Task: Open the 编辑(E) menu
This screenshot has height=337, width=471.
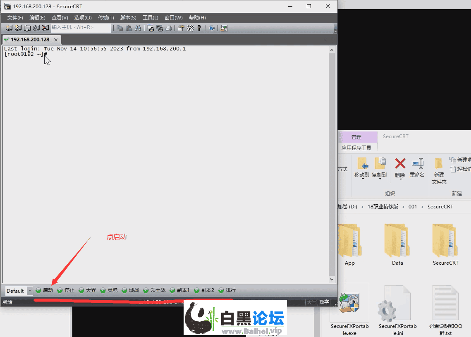Action: coord(37,18)
